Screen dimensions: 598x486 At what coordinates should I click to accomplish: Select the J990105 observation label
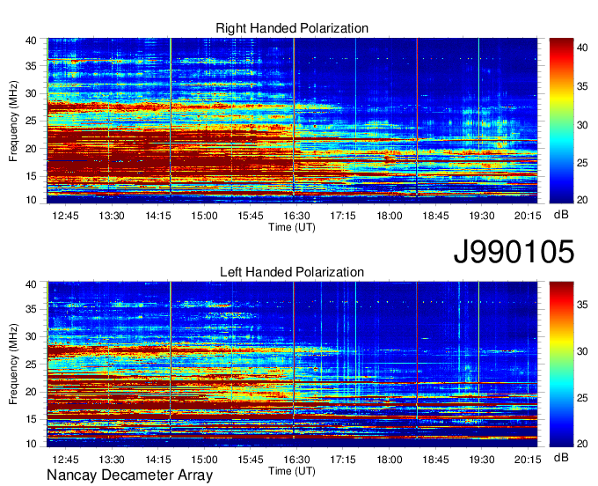coord(514,252)
